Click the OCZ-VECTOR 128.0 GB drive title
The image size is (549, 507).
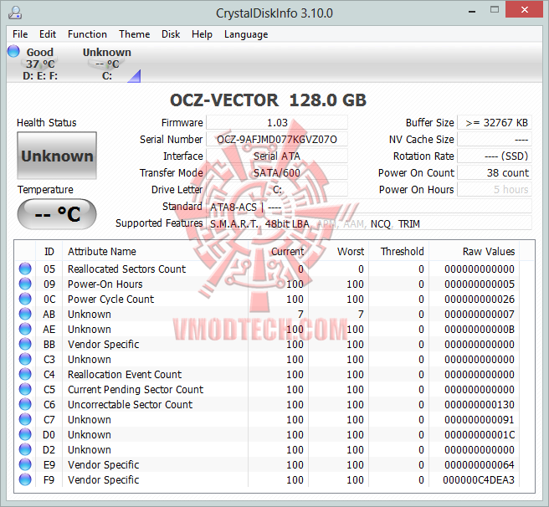[268, 100]
